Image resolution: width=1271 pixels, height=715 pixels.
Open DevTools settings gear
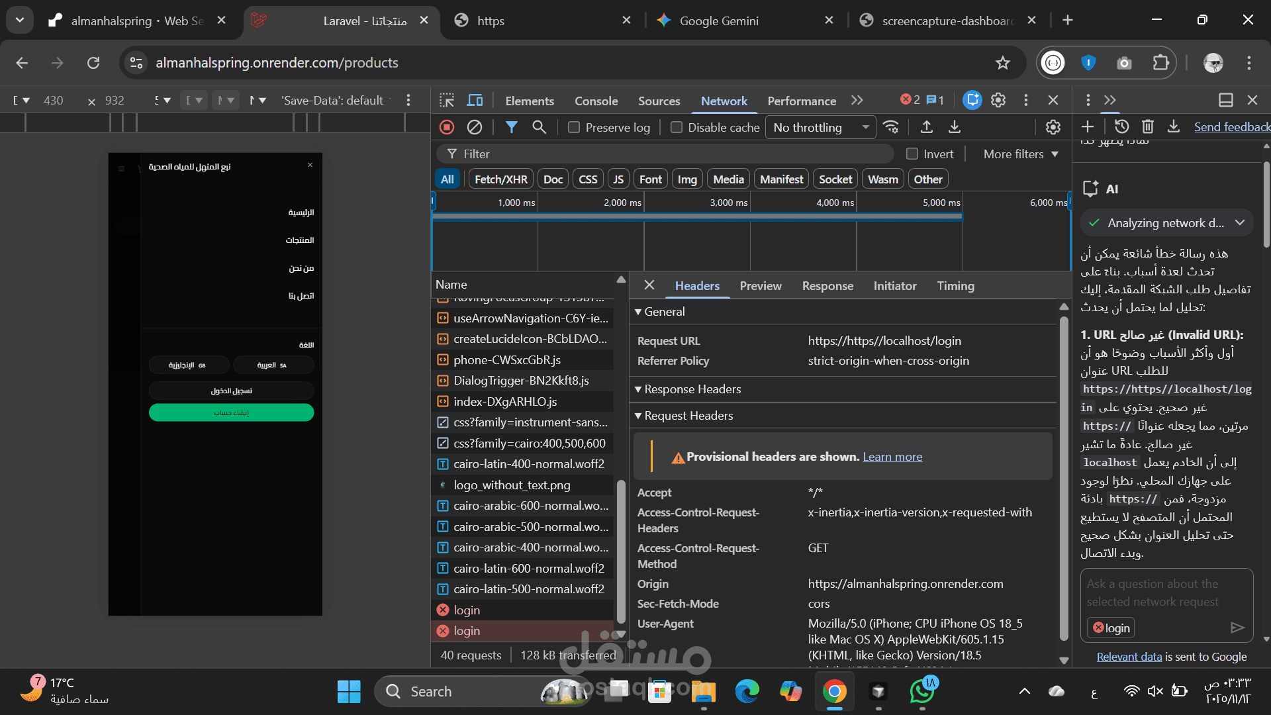point(998,101)
